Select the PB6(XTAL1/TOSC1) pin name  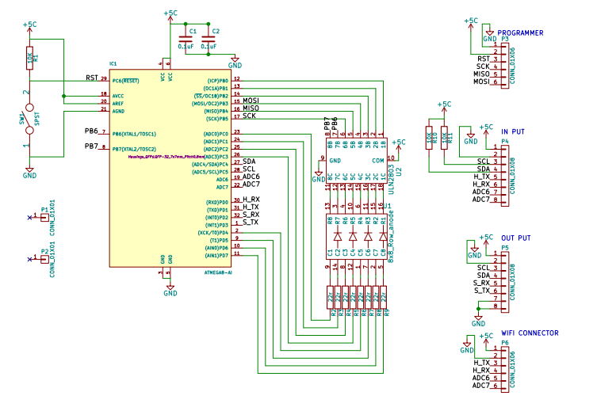134,134
